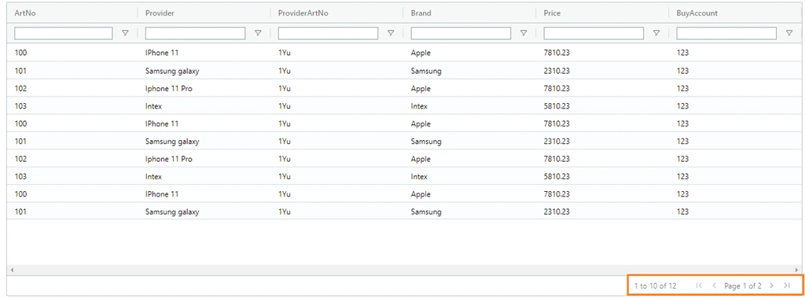Select ArtNo 100 in the first row
Viewport: 805px width, 298px height.
(20, 53)
